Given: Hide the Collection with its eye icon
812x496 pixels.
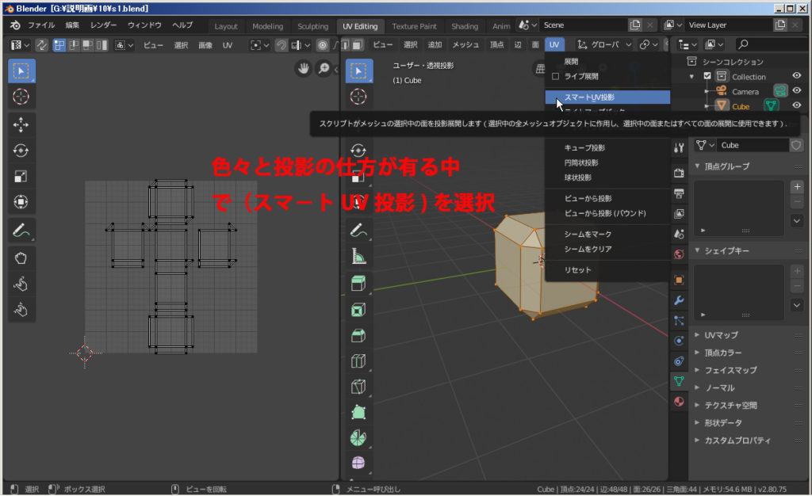Looking at the screenshot, I should [796, 75].
